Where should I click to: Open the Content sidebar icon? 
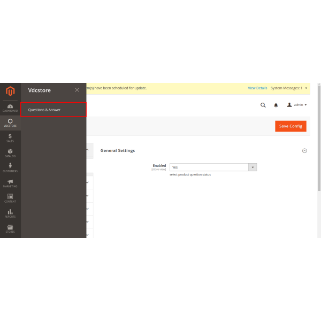tap(10, 198)
